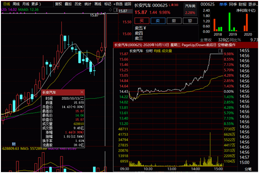This screenshot has height=173, width=259.
Task: Select the 同季 tab in the profit panel
Action: point(233,4)
